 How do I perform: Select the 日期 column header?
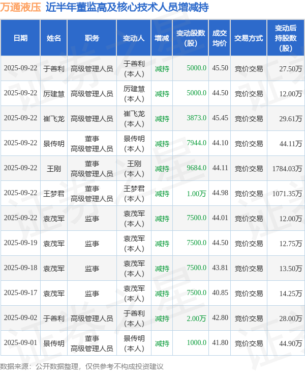coord(20,38)
